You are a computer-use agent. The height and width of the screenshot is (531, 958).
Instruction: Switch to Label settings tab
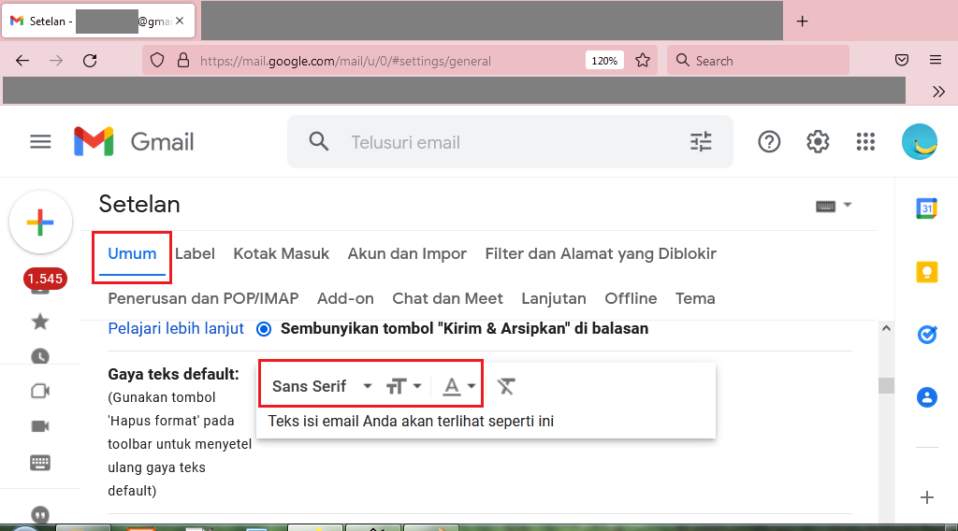[195, 254]
